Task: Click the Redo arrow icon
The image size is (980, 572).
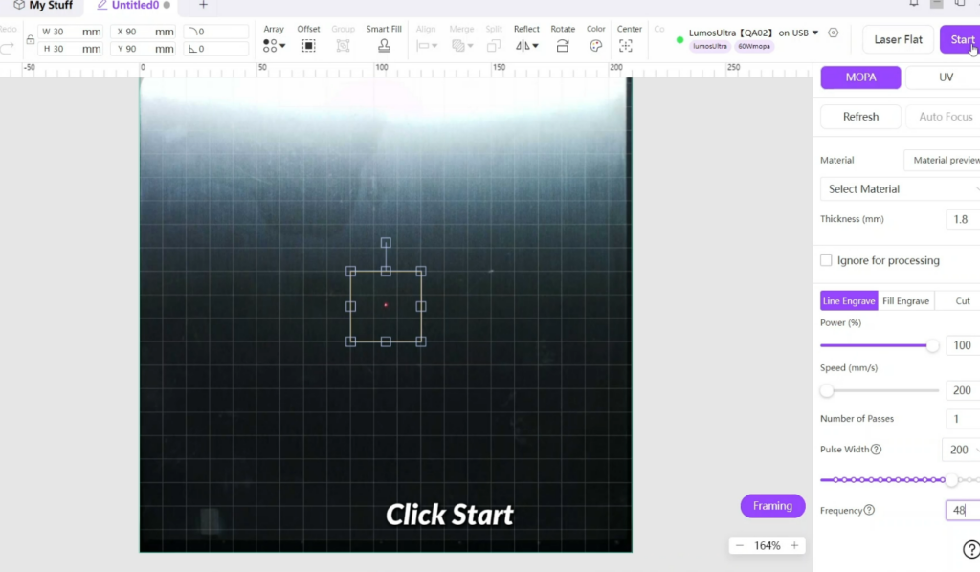Action: [7, 48]
